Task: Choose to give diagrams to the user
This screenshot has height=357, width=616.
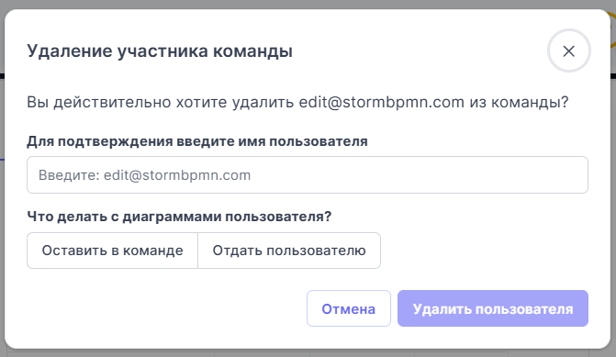Action: coord(289,251)
